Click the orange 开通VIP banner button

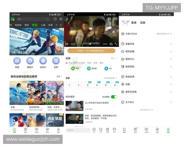point(91,51)
